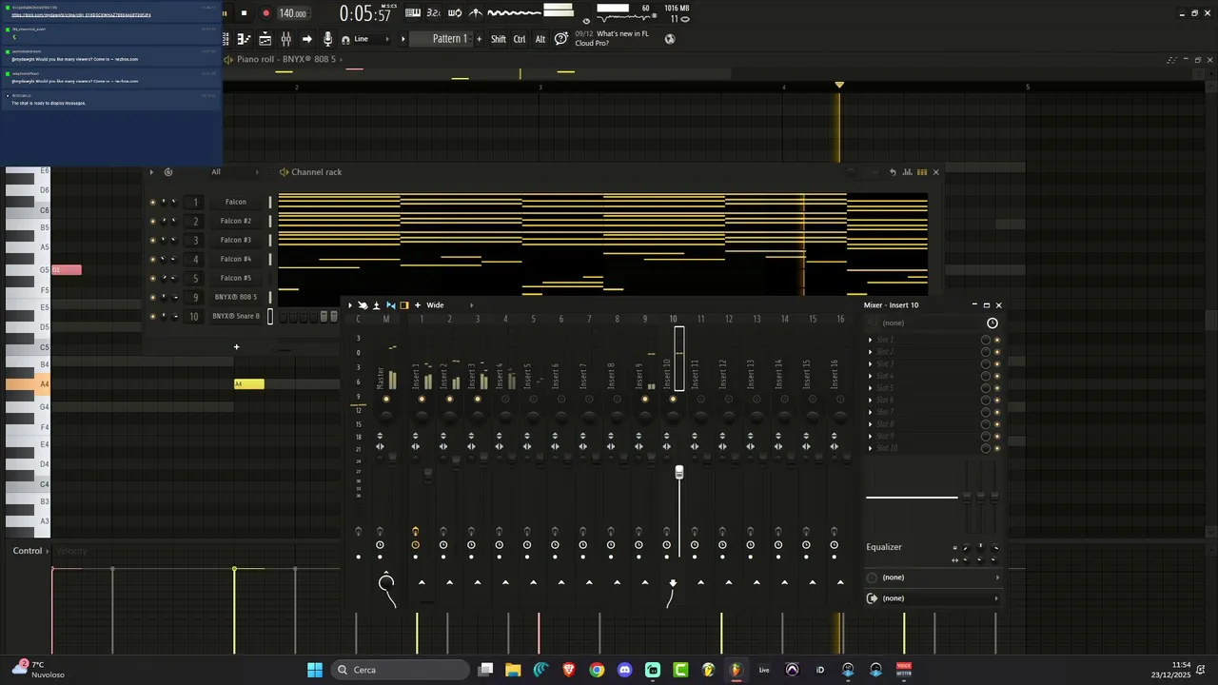Toggle Slot 10 effect enable light

tap(997, 448)
